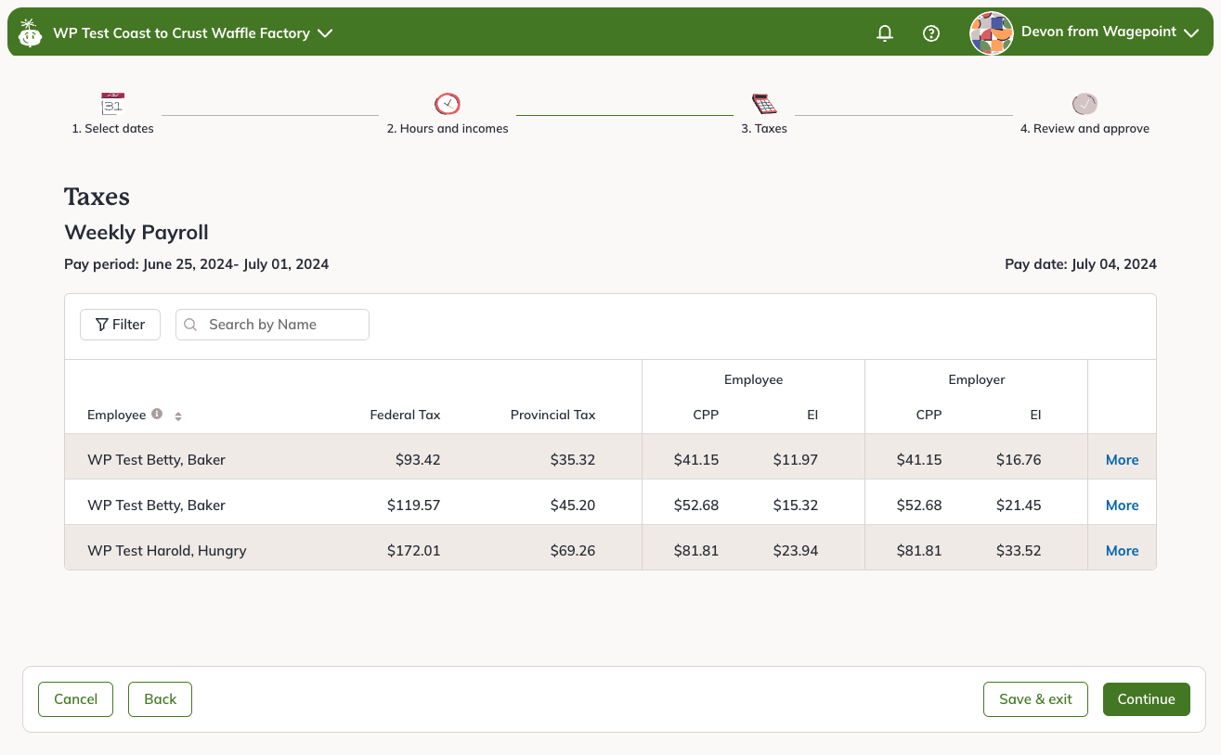Expand the company name dropdown chevron
1221x755 pixels.
coord(325,33)
